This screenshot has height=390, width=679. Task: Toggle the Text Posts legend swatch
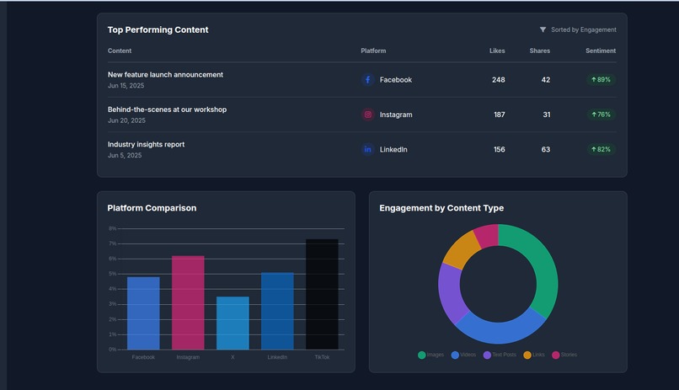pos(487,355)
